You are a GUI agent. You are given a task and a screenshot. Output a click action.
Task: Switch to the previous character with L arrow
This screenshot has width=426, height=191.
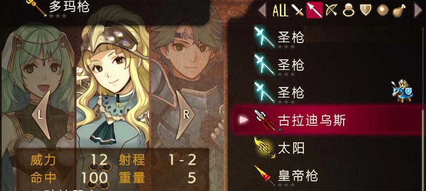coord(41,115)
